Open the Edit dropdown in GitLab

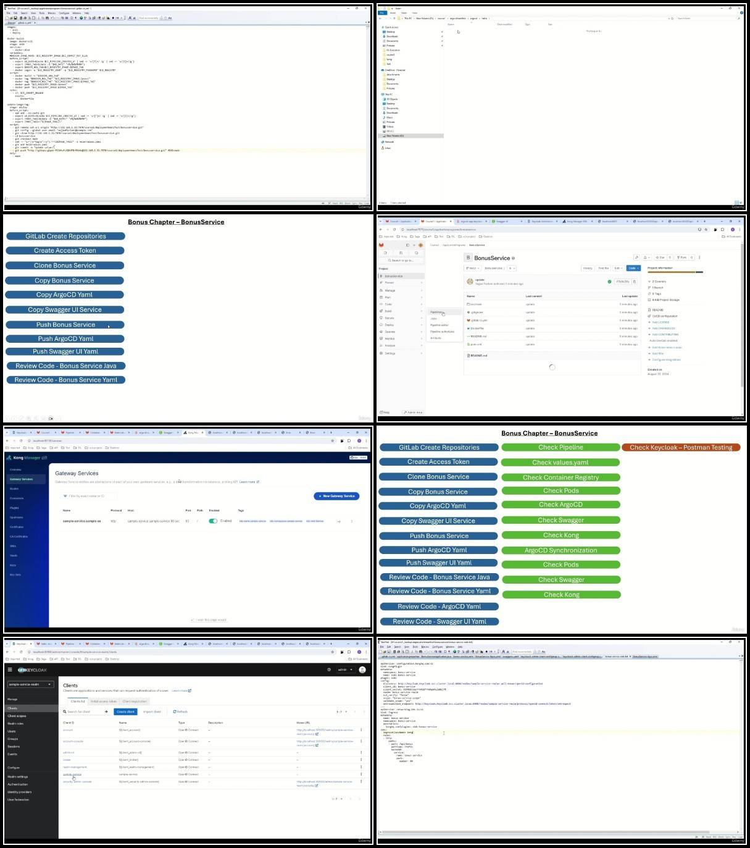(x=618, y=268)
